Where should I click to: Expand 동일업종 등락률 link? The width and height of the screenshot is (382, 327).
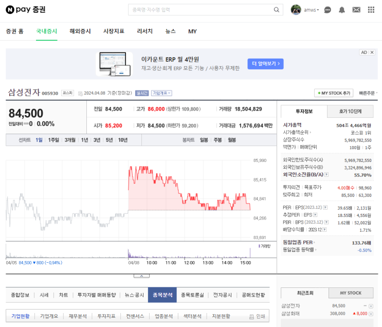[299, 250]
